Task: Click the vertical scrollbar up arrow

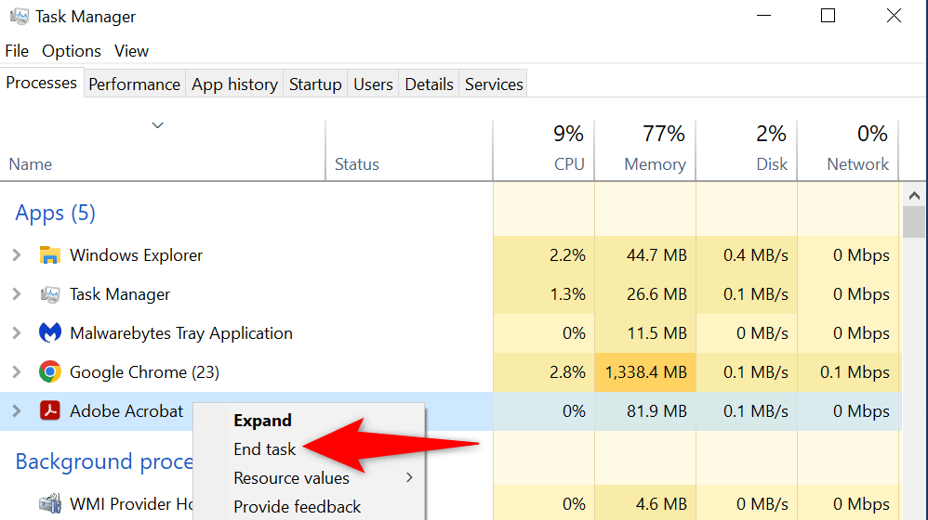Action: [913, 196]
